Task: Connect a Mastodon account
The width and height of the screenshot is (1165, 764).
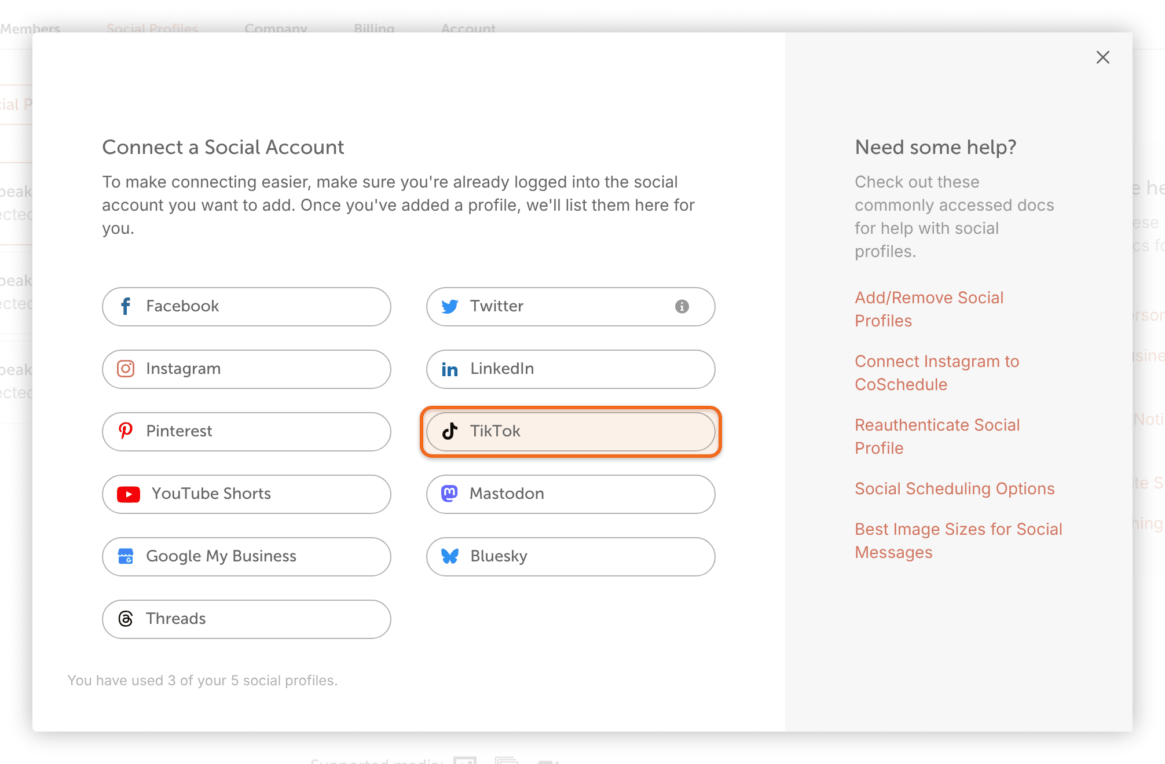Action: coord(571,494)
